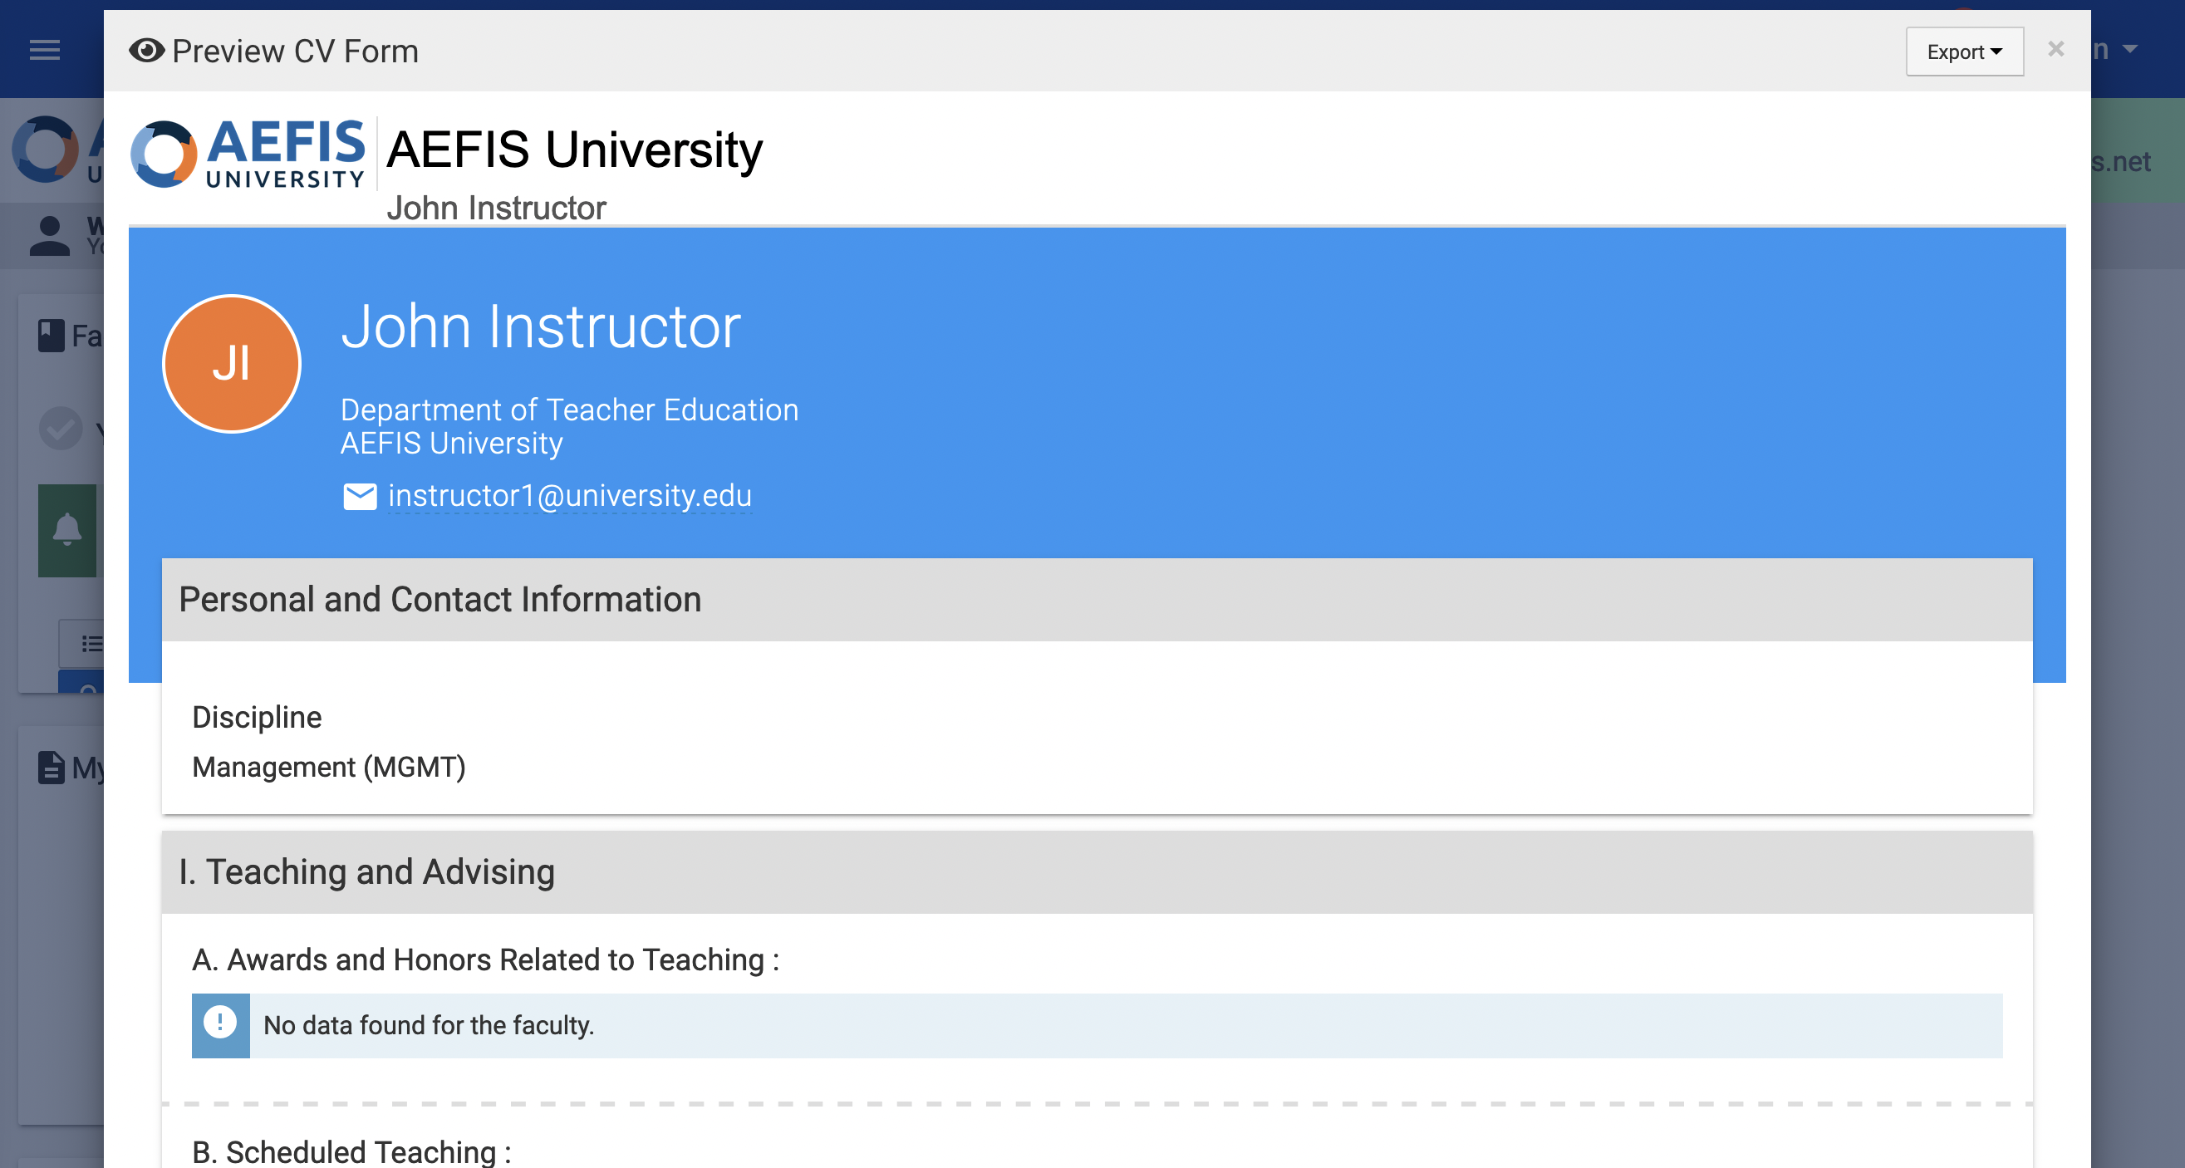Open the instructor1@university.edu email link

[569, 496]
